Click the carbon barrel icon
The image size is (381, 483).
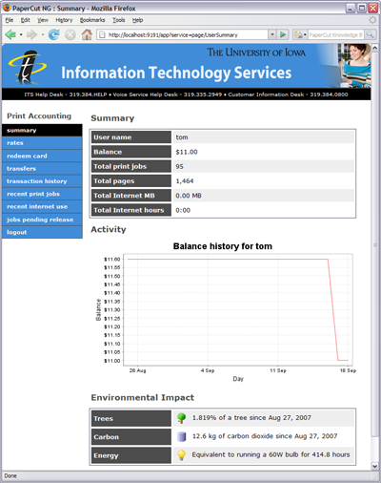[x=181, y=436]
